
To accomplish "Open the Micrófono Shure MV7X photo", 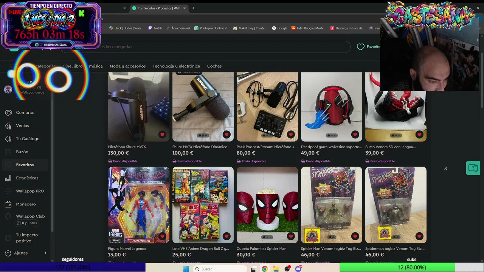I will [x=139, y=107].
